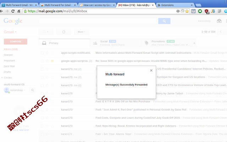Click the Google logo
Image resolution: width=227 pixels, height=142 pixels.
click(13, 21)
